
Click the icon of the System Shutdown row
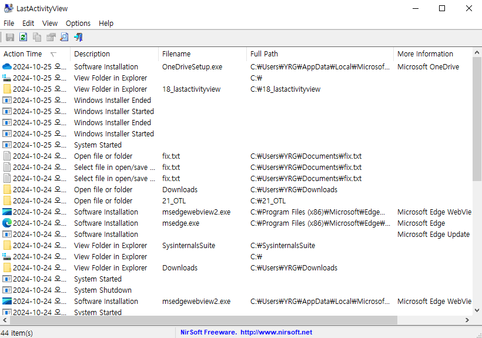[7, 290]
